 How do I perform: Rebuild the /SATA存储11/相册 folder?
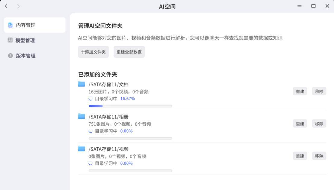click(x=300, y=124)
